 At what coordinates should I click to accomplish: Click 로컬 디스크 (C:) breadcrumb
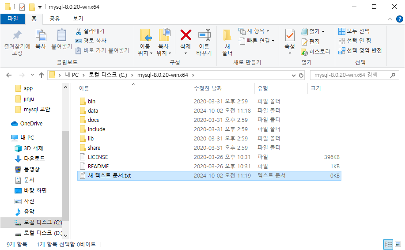[x=108, y=75]
